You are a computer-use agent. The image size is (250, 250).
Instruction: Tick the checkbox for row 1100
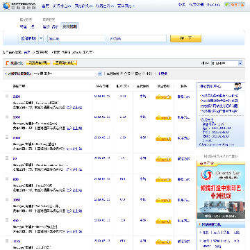click(7, 240)
